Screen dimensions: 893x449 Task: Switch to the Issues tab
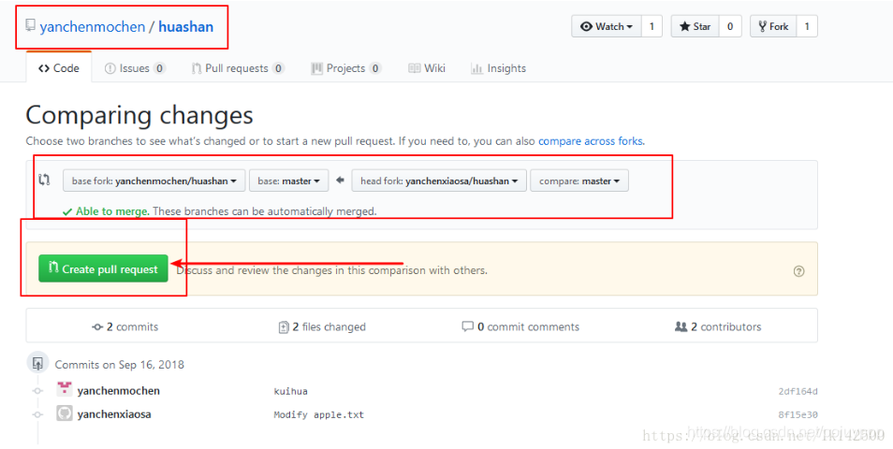click(x=135, y=68)
